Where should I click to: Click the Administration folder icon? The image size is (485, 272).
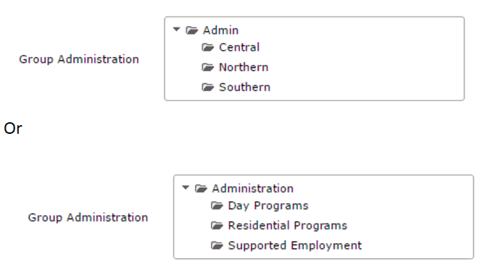click(201, 188)
